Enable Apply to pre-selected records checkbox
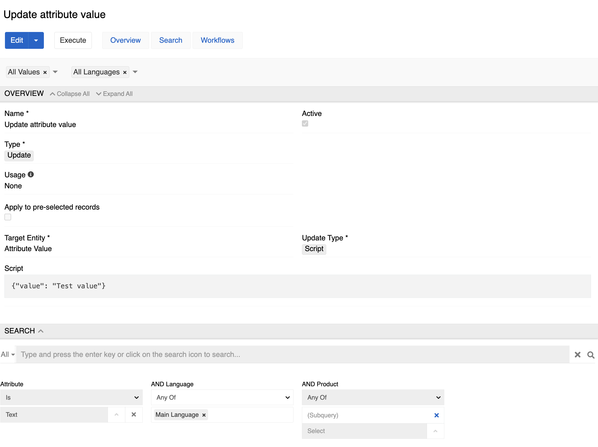The image size is (598, 447). click(8, 217)
